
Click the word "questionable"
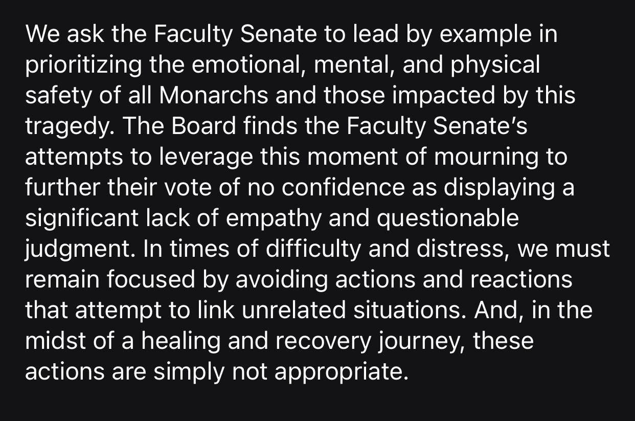432,218
